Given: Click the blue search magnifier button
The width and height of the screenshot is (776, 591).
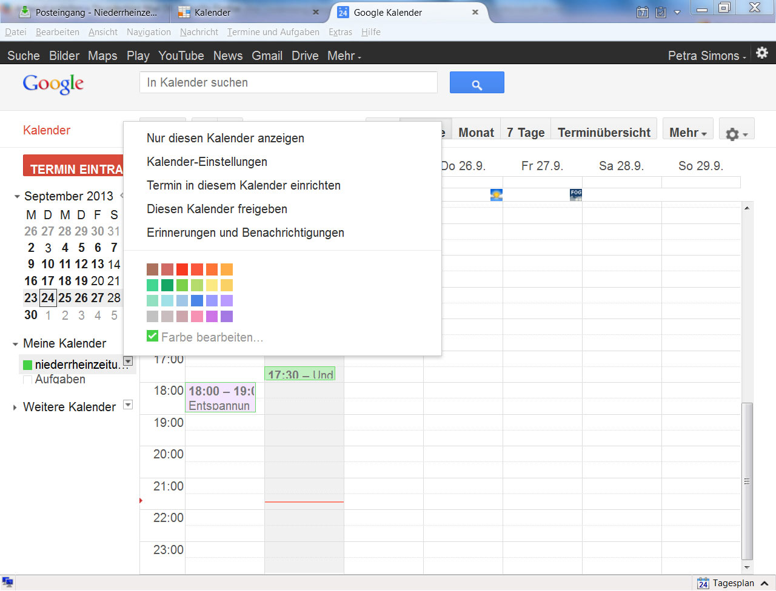Looking at the screenshot, I should (477, 83).
